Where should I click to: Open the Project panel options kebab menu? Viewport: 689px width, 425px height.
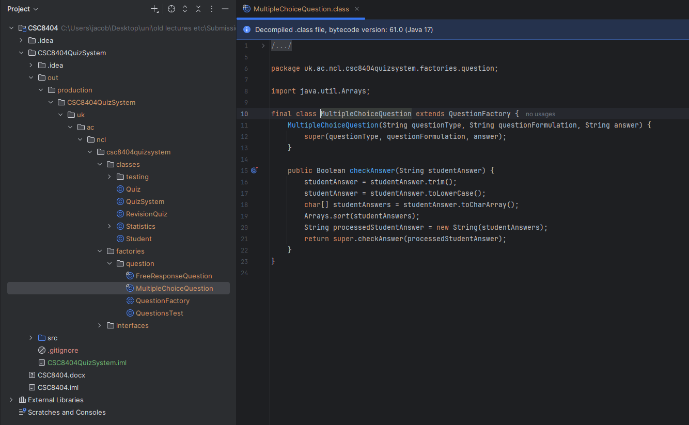click(211, 9)
